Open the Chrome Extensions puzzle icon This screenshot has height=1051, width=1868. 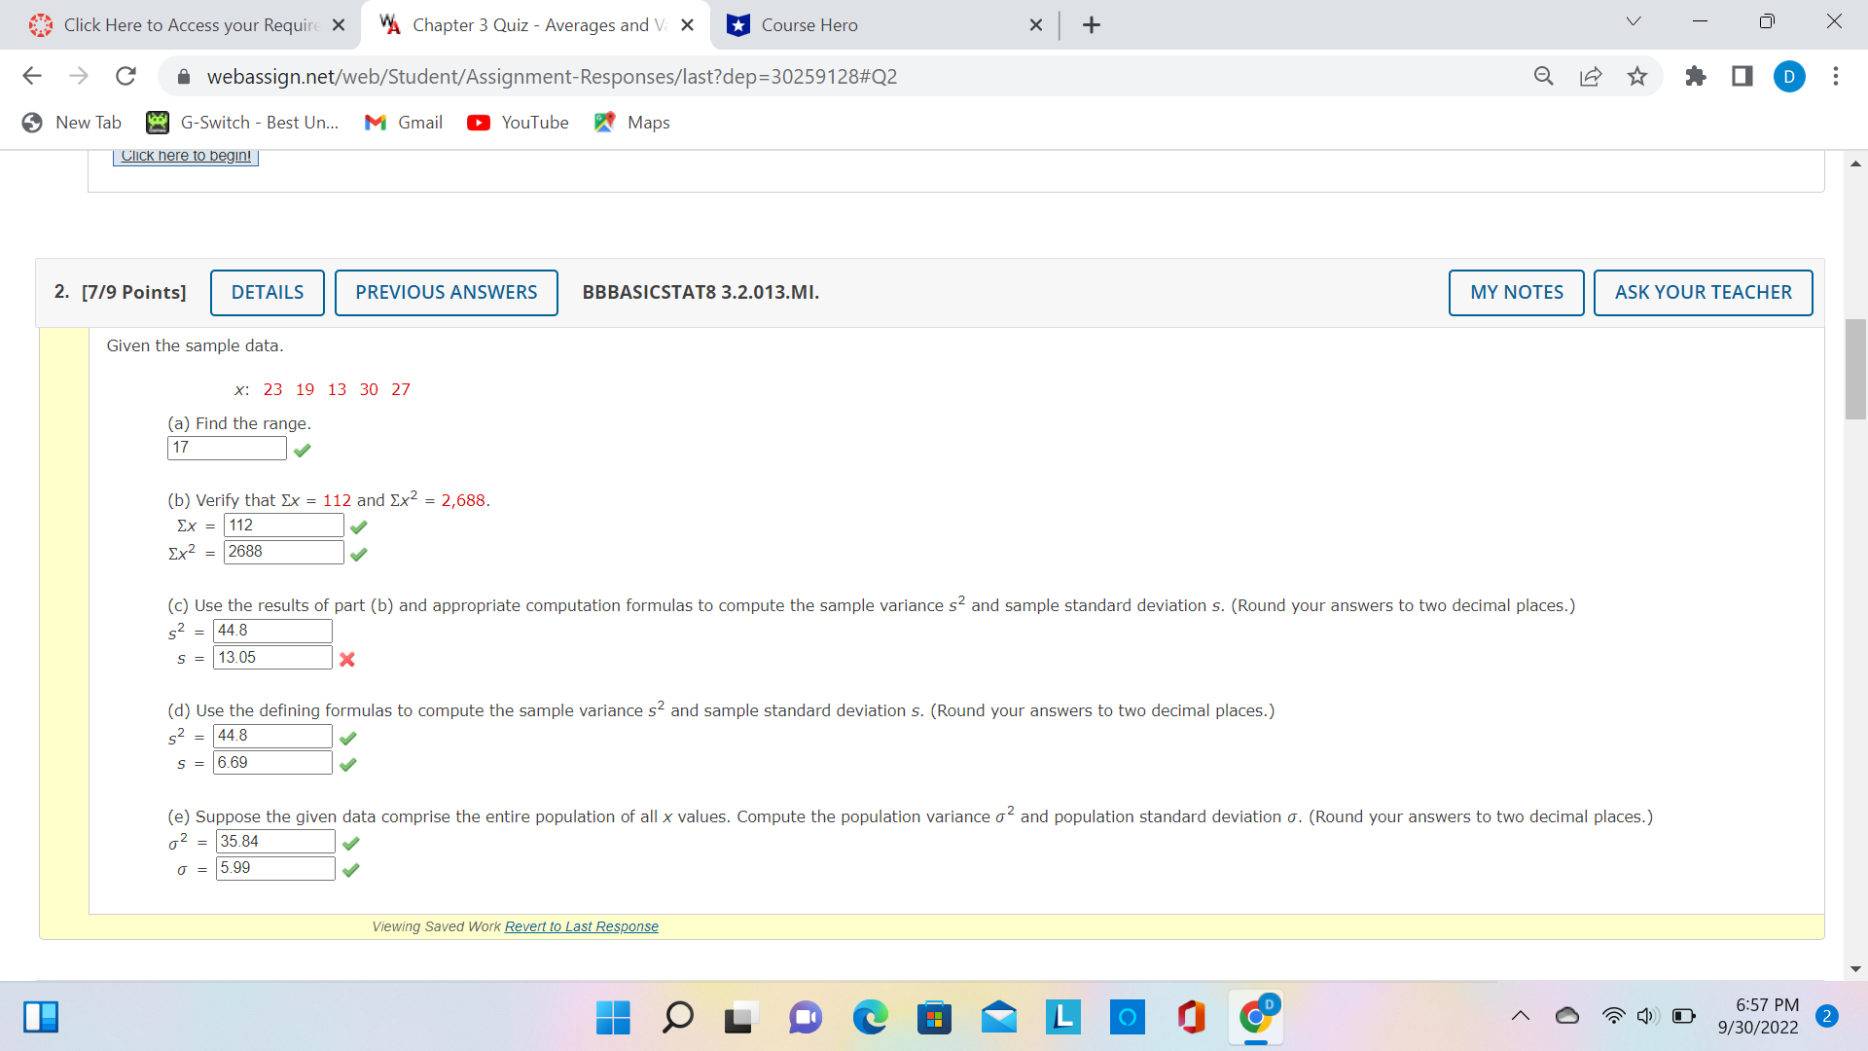[1695, 76]
